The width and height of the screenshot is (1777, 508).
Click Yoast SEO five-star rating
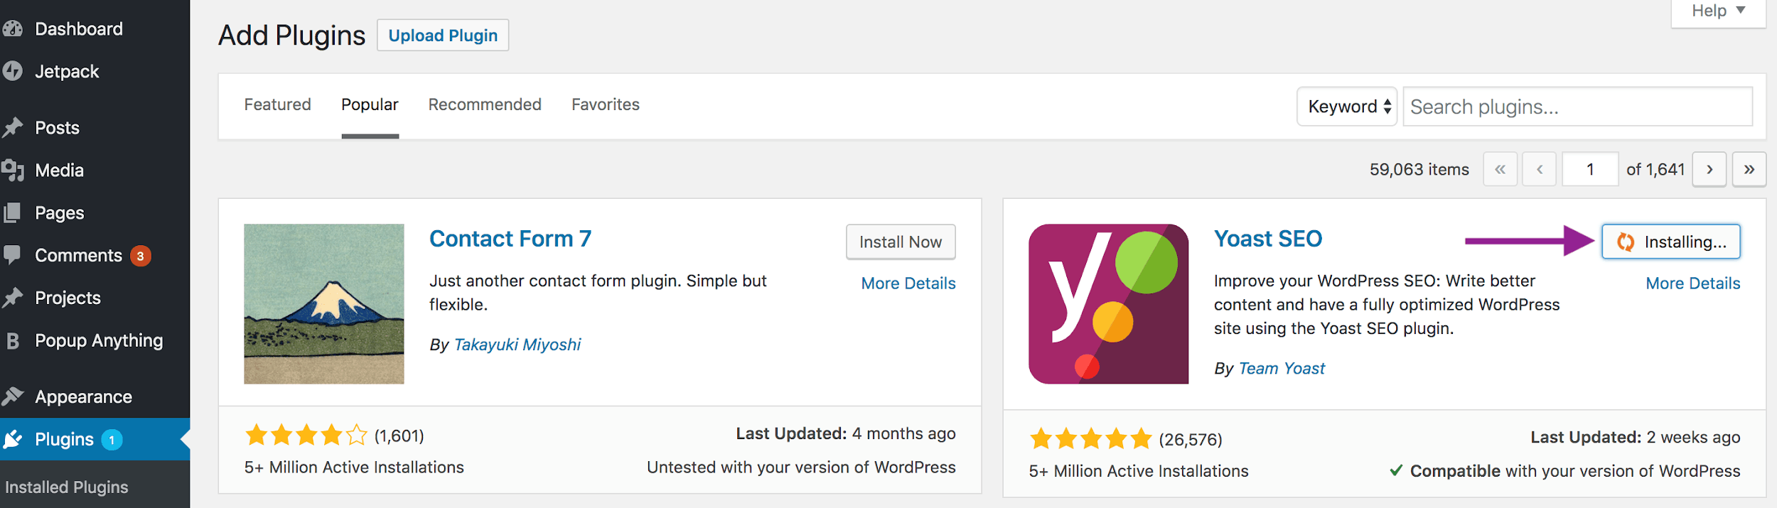tap(1091, 439)
